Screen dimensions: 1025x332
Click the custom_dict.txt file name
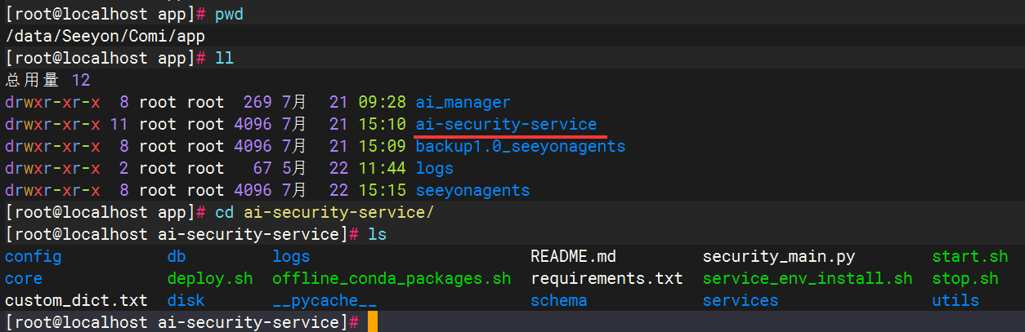76,301
